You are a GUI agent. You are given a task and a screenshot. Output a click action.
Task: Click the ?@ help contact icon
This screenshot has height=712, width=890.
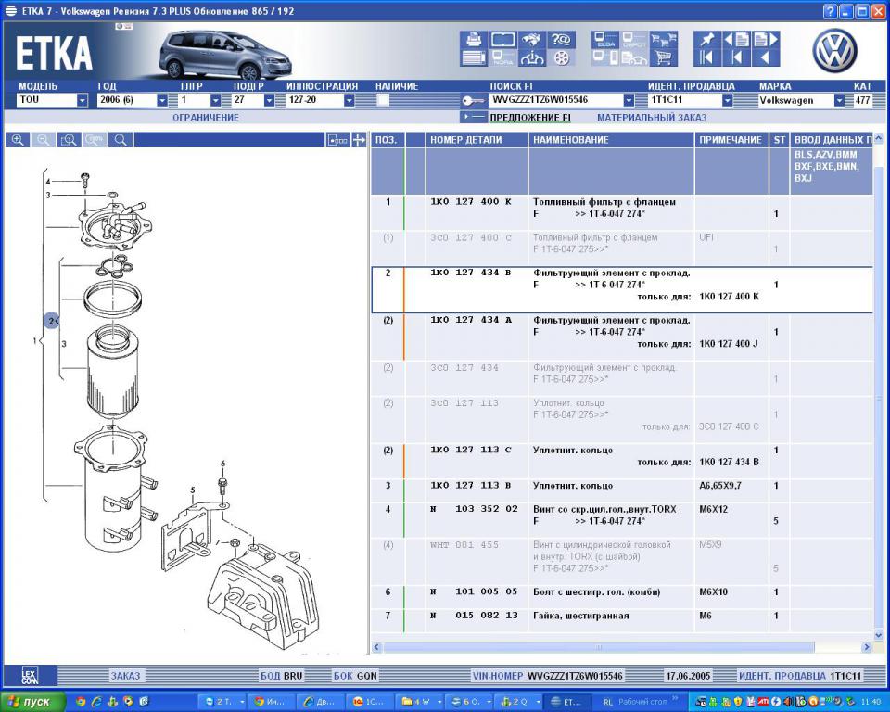(561, 40)
